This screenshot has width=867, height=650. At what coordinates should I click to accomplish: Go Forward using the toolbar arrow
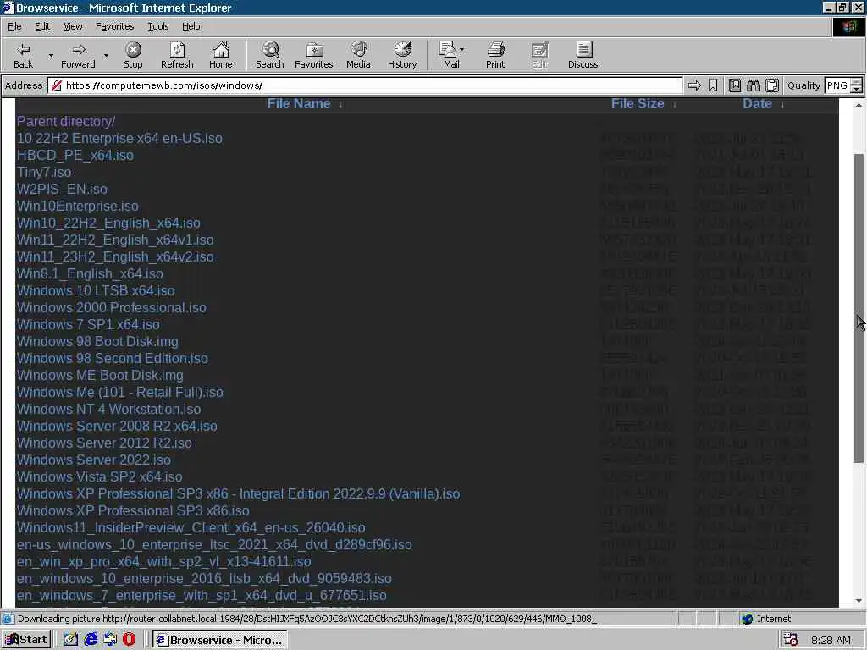click(78, 55)
